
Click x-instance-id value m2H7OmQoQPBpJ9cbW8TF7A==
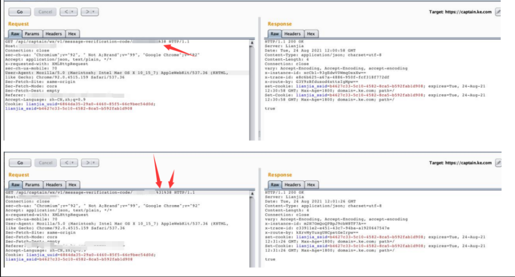tap(334, 224)
